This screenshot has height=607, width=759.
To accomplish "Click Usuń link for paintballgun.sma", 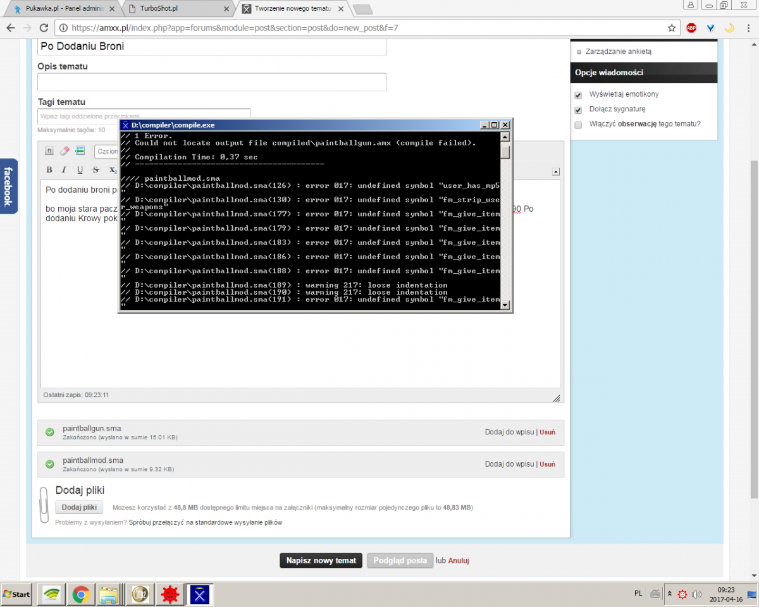I will pos(547,432).
